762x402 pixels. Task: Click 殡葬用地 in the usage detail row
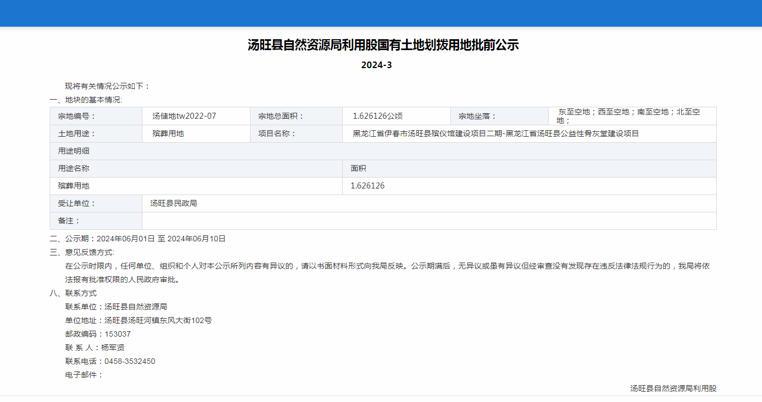point(74,186)
